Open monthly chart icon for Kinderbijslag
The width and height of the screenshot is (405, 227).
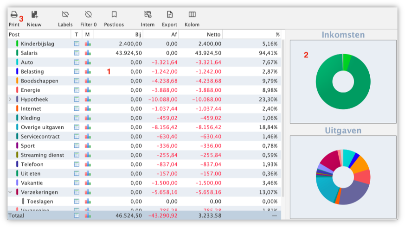pos(88,44)
